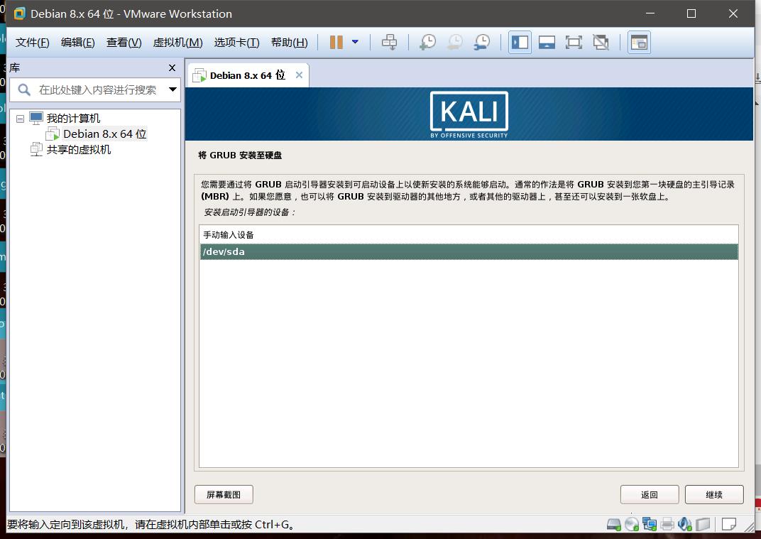This screenshot has width=761, height=539.
Task: Click the 继续 button
Action: tap(714, 494)
